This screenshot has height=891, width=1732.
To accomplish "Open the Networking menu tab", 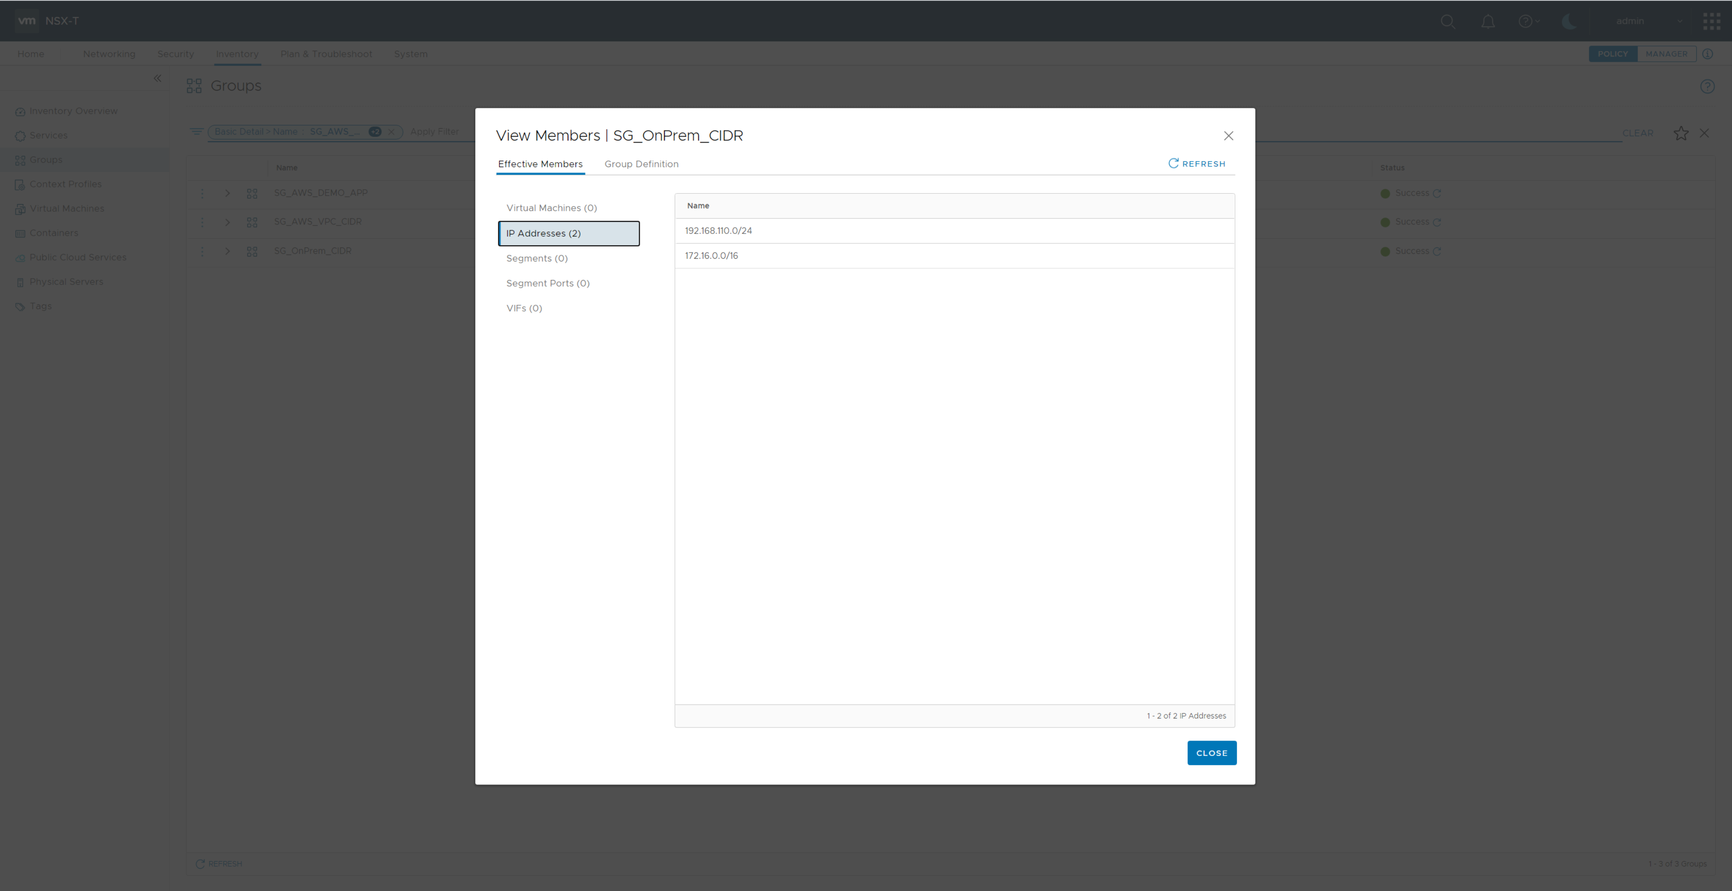I will 109,54.
